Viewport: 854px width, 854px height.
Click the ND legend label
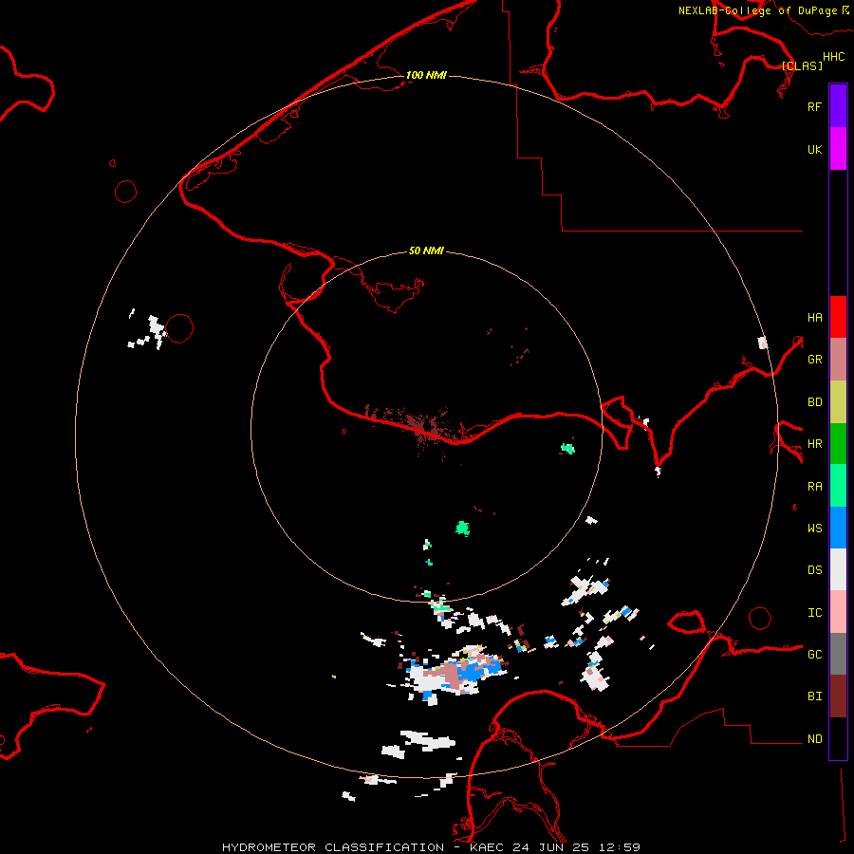pos(814,739)
